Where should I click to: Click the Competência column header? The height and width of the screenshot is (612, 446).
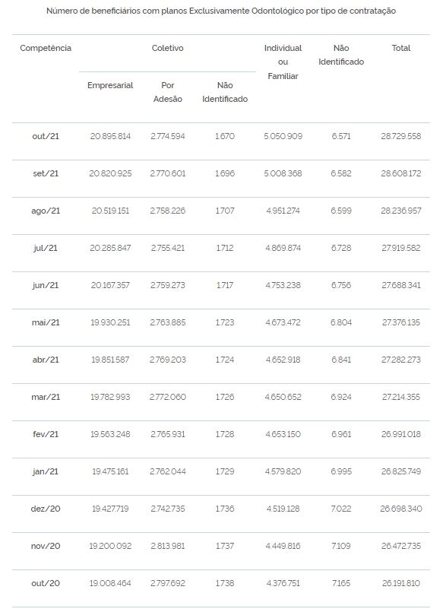(x=46, y=48)
